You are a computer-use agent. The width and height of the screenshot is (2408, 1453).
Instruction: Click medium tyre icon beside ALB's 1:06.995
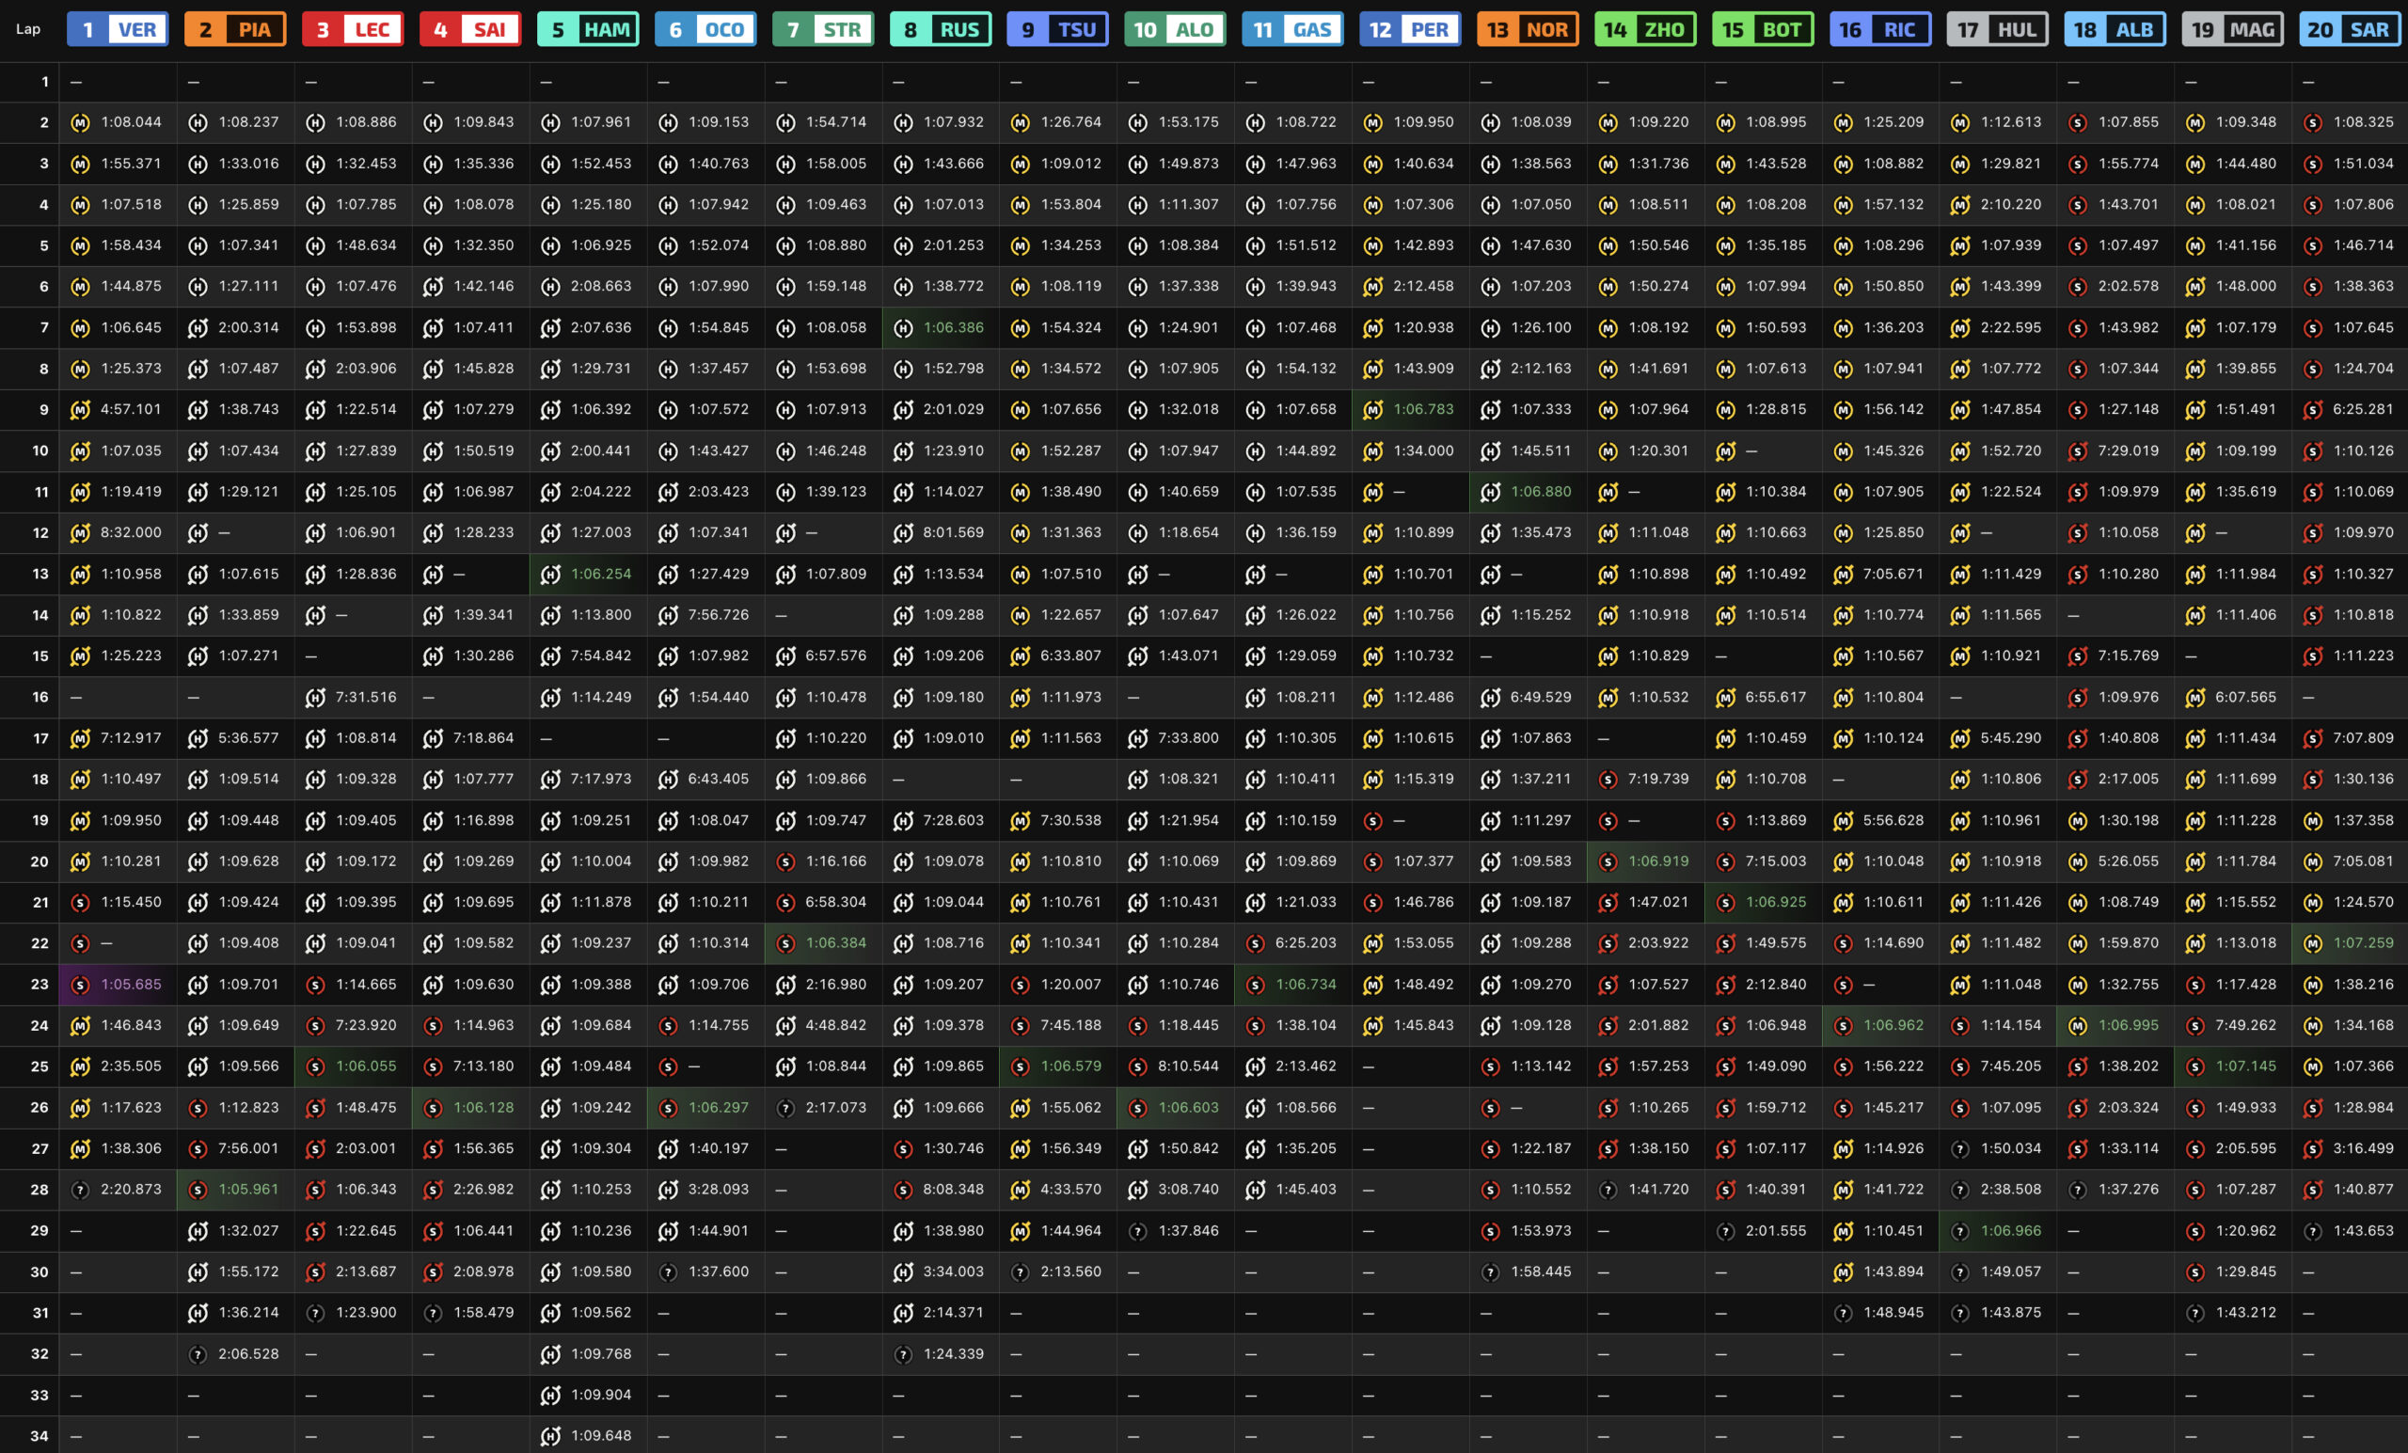[2078, 1026]
